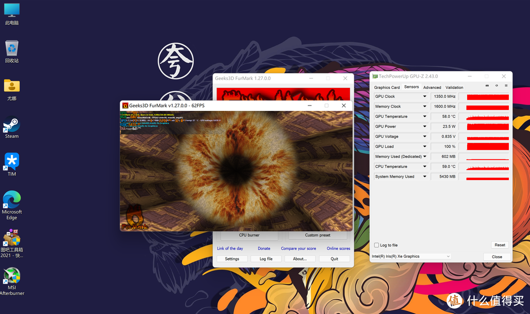530x314 pixels.
Task: Click the GPU Clock history graph
Action: [484, 97]
